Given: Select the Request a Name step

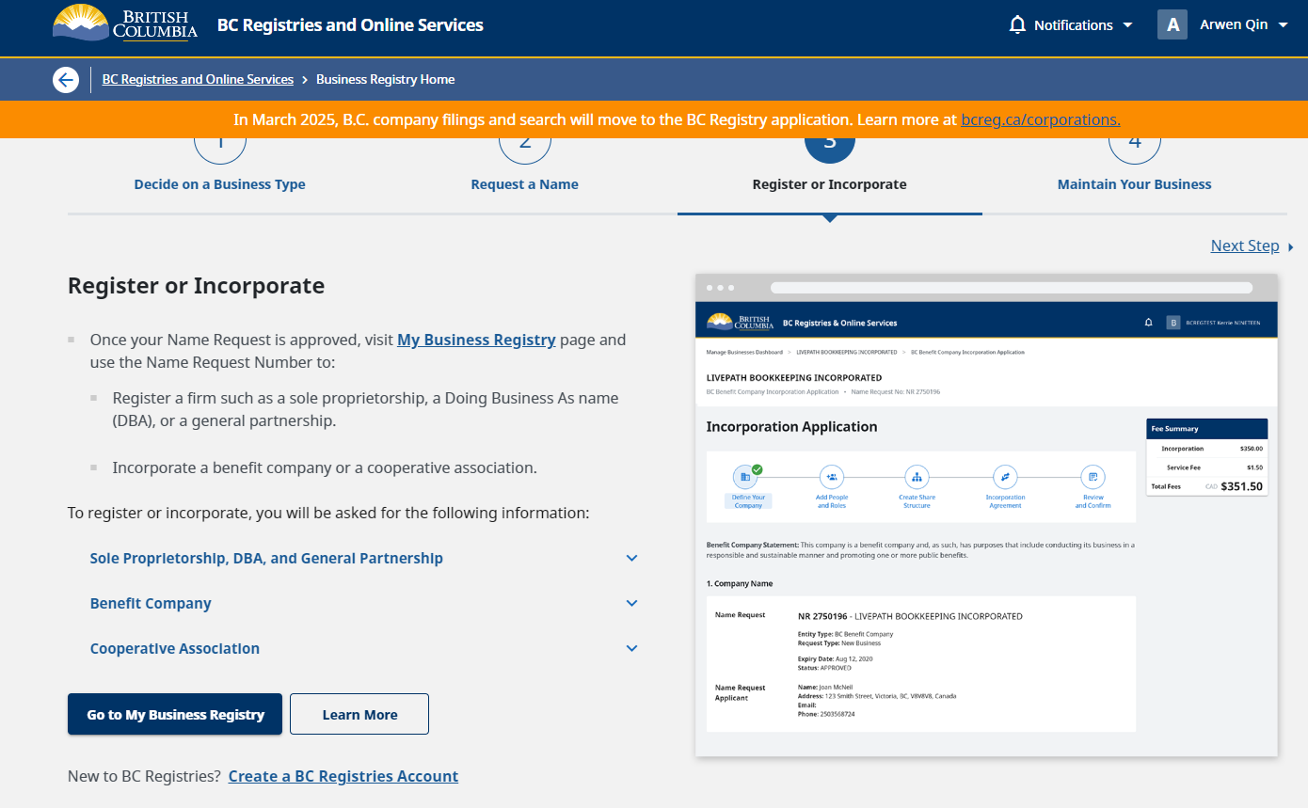Looking at the screenshot, I should click(525, 184).
